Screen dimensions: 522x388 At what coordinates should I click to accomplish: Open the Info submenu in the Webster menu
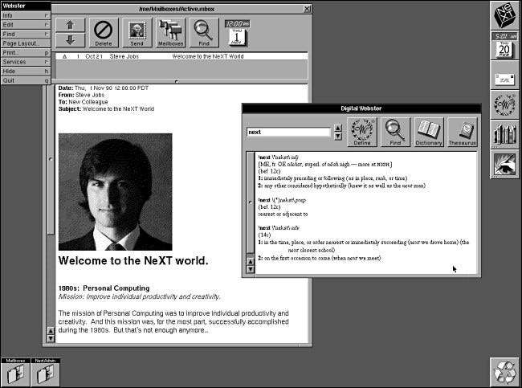[x=26, y=15]
